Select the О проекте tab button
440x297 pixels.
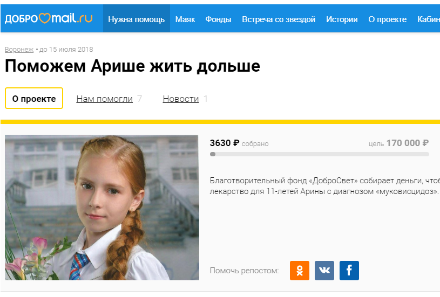(34, 98)
